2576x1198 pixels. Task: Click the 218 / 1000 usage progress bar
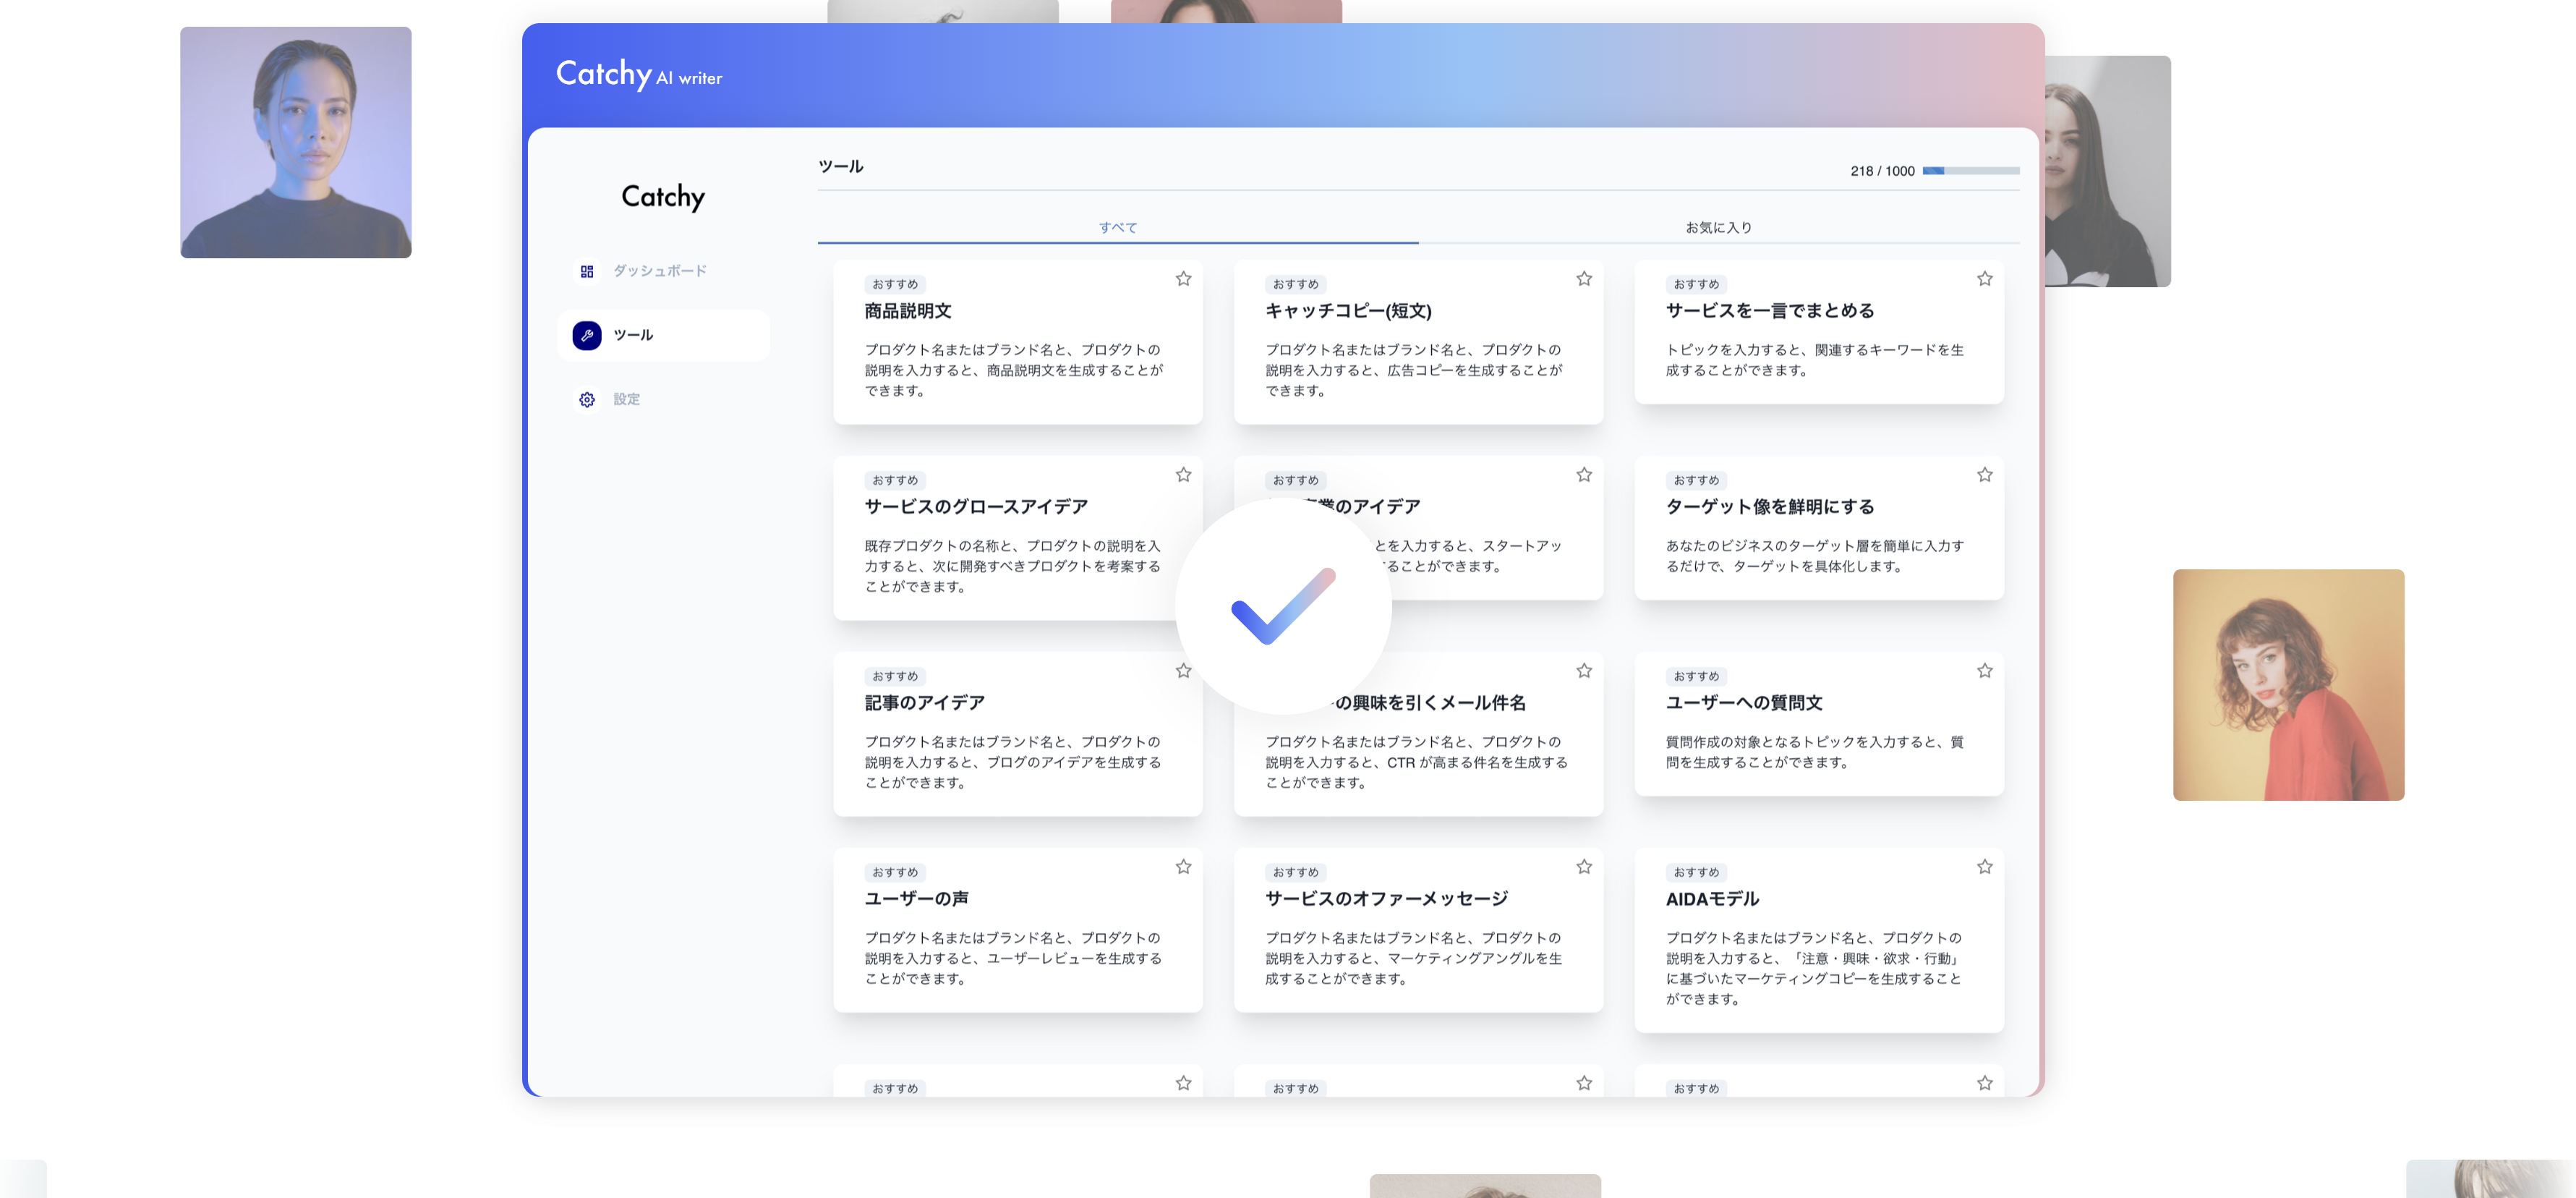[x=1970, y=171]
